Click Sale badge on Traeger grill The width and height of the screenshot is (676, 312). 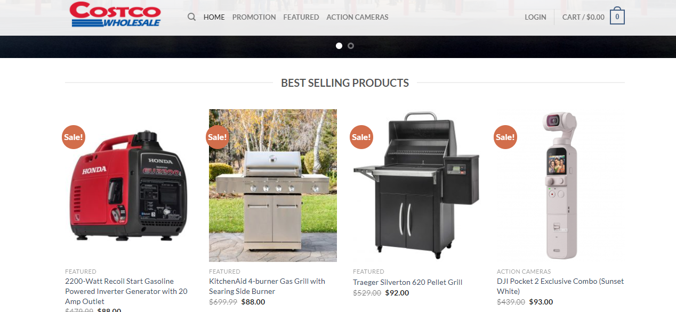[x=361, y=137]
